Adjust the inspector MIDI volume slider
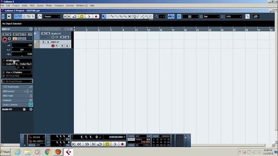Viewport: 278px width, 156px height. pos(22,45)
